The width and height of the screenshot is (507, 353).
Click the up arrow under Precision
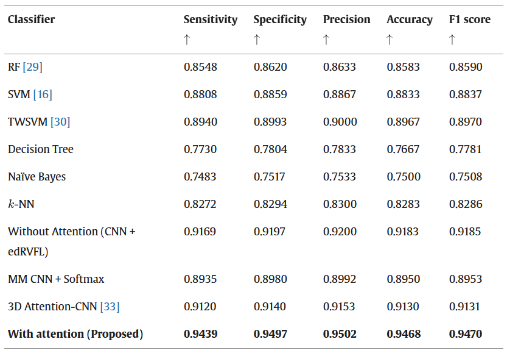326,40
